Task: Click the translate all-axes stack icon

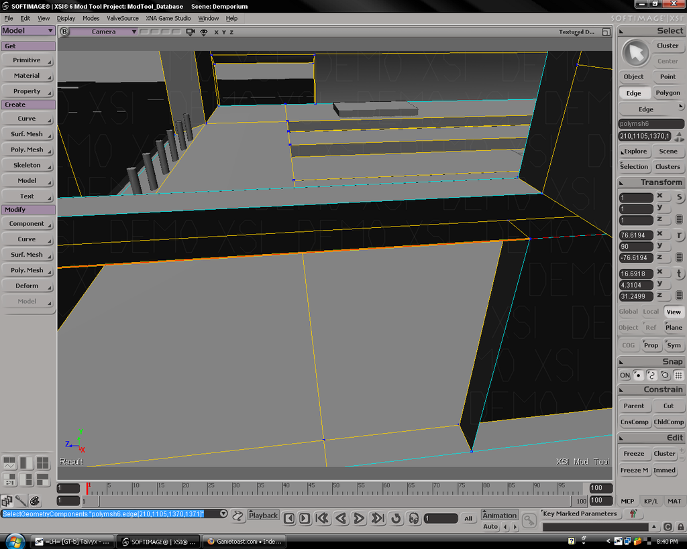Action: pos(679,296)
